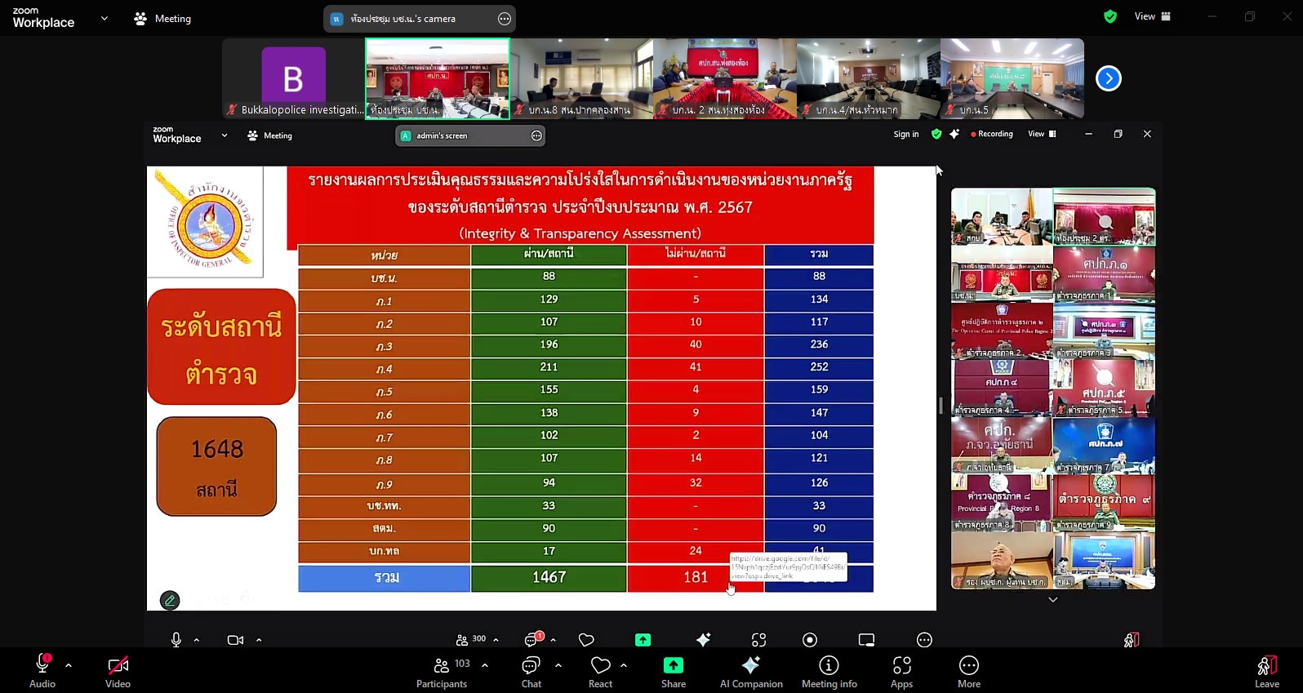
Task: Expand the Audio options arrow
Action: click(x=69, y=665)
